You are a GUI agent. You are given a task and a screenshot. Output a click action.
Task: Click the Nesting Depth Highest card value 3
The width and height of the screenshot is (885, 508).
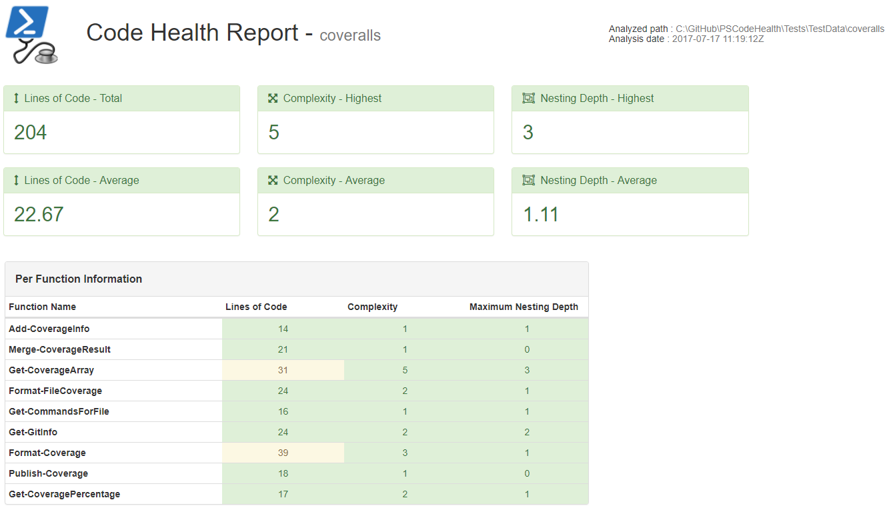click(528, 132)
